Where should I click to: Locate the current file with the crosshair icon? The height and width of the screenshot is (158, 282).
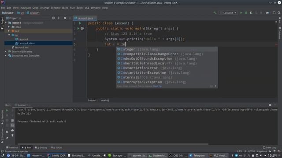point(53,18)
